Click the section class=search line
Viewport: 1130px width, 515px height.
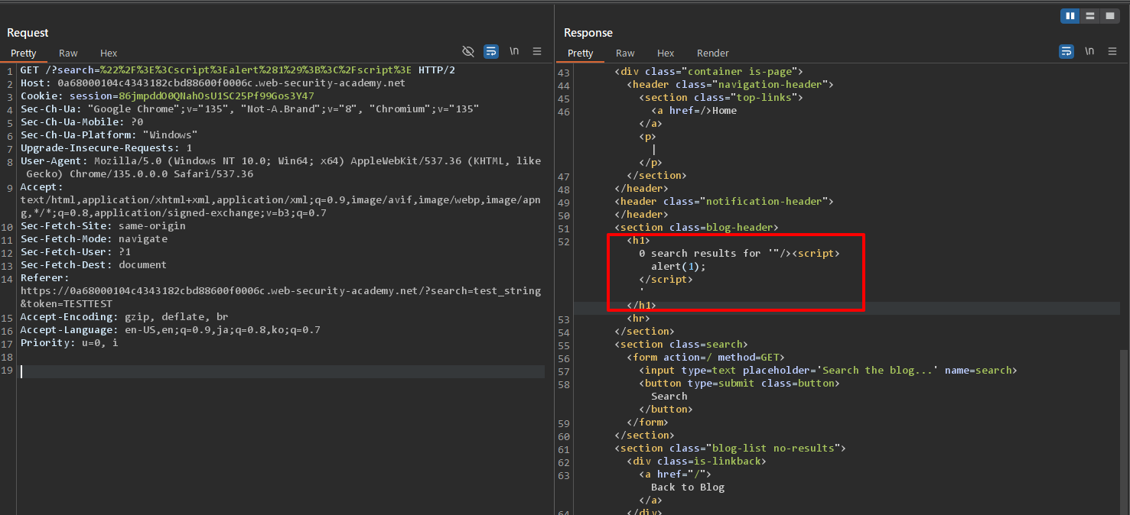(x=681, y=345)
